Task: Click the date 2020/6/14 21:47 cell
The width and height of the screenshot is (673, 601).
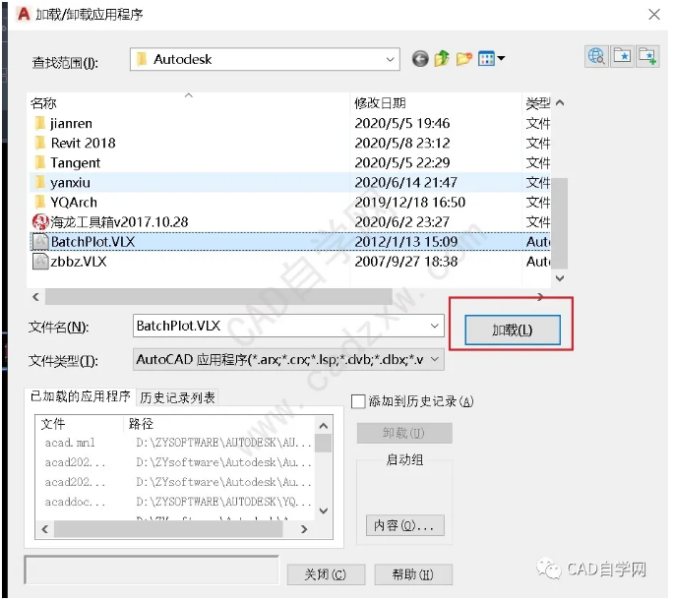Action: (x=406, y=182)
